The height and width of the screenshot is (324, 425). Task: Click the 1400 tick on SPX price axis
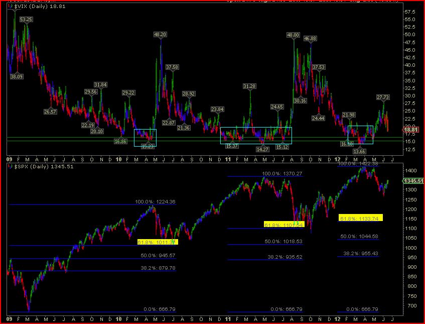click(x=410, y=171)
